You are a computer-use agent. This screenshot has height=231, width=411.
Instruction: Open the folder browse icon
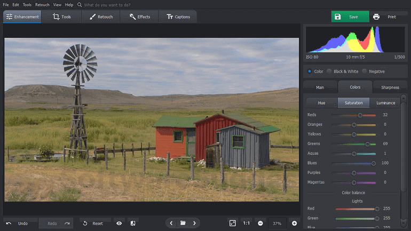pyautogui.click(x=183, y=223)
